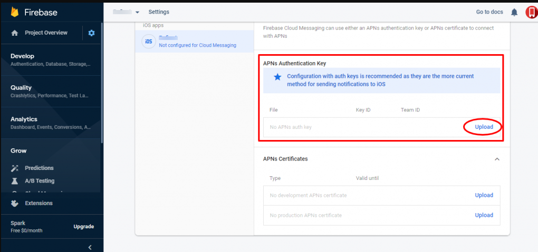This screenshot has width=538, height=252.
Task: Open Predictions in the sidebar
Action: pos(39,168)
